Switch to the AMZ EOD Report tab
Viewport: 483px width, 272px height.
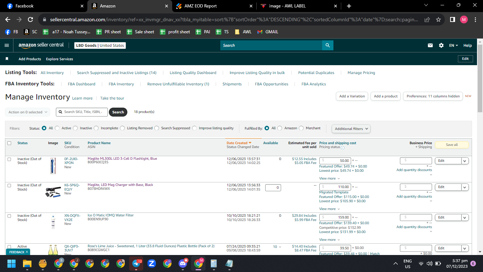click(214, 6)
